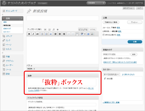Choose from most used post tags link
The image size is (145, 111).
tap(120, 62)
